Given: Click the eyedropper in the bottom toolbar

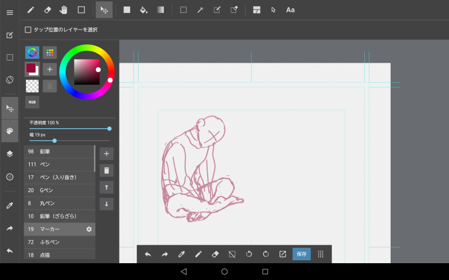Looking at the screenshot, I should [181, 254].
